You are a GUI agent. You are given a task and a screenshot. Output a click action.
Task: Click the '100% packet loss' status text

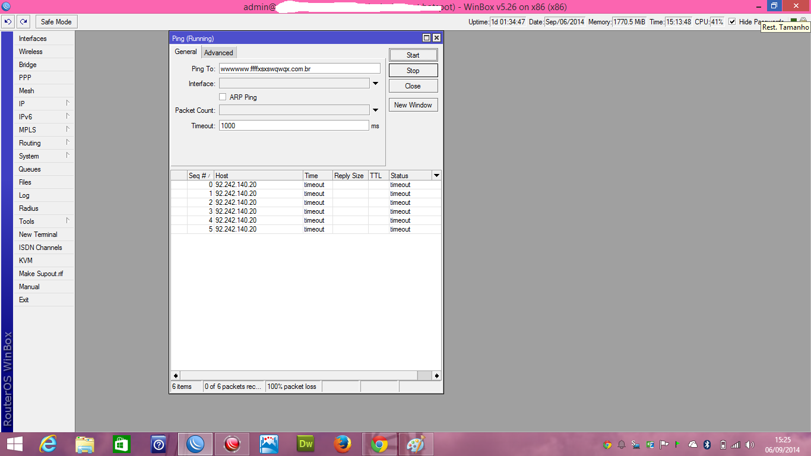[292, 387]
